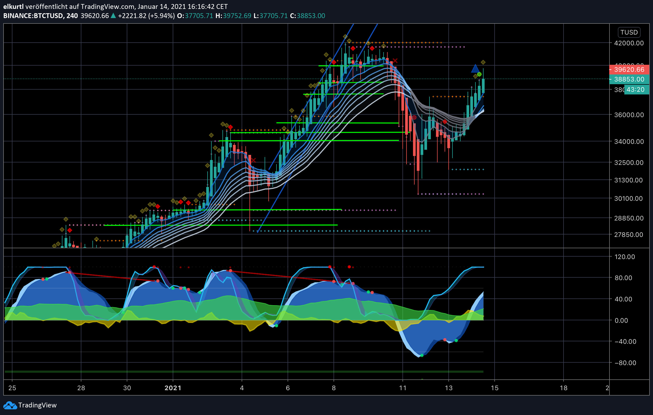Click the green up-arrow beside price 39620.66
The width and height of the screenshot is (653, 415).
tap(113, 16)
